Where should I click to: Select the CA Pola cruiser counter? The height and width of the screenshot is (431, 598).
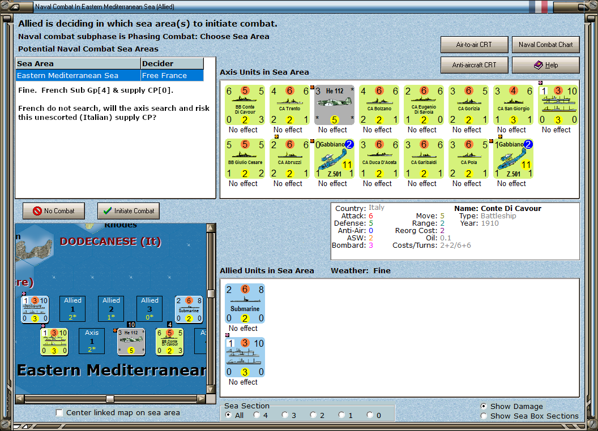468,159
